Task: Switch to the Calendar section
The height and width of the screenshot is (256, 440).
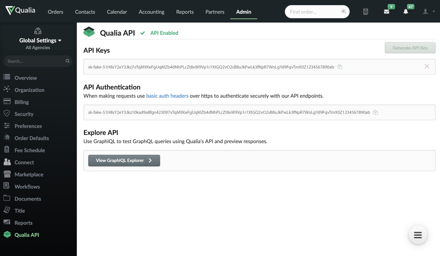Action: 117,12
